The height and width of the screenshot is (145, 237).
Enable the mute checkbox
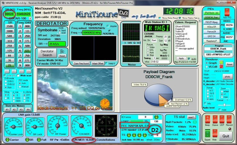pyautogui.click(x=220, y=110)
